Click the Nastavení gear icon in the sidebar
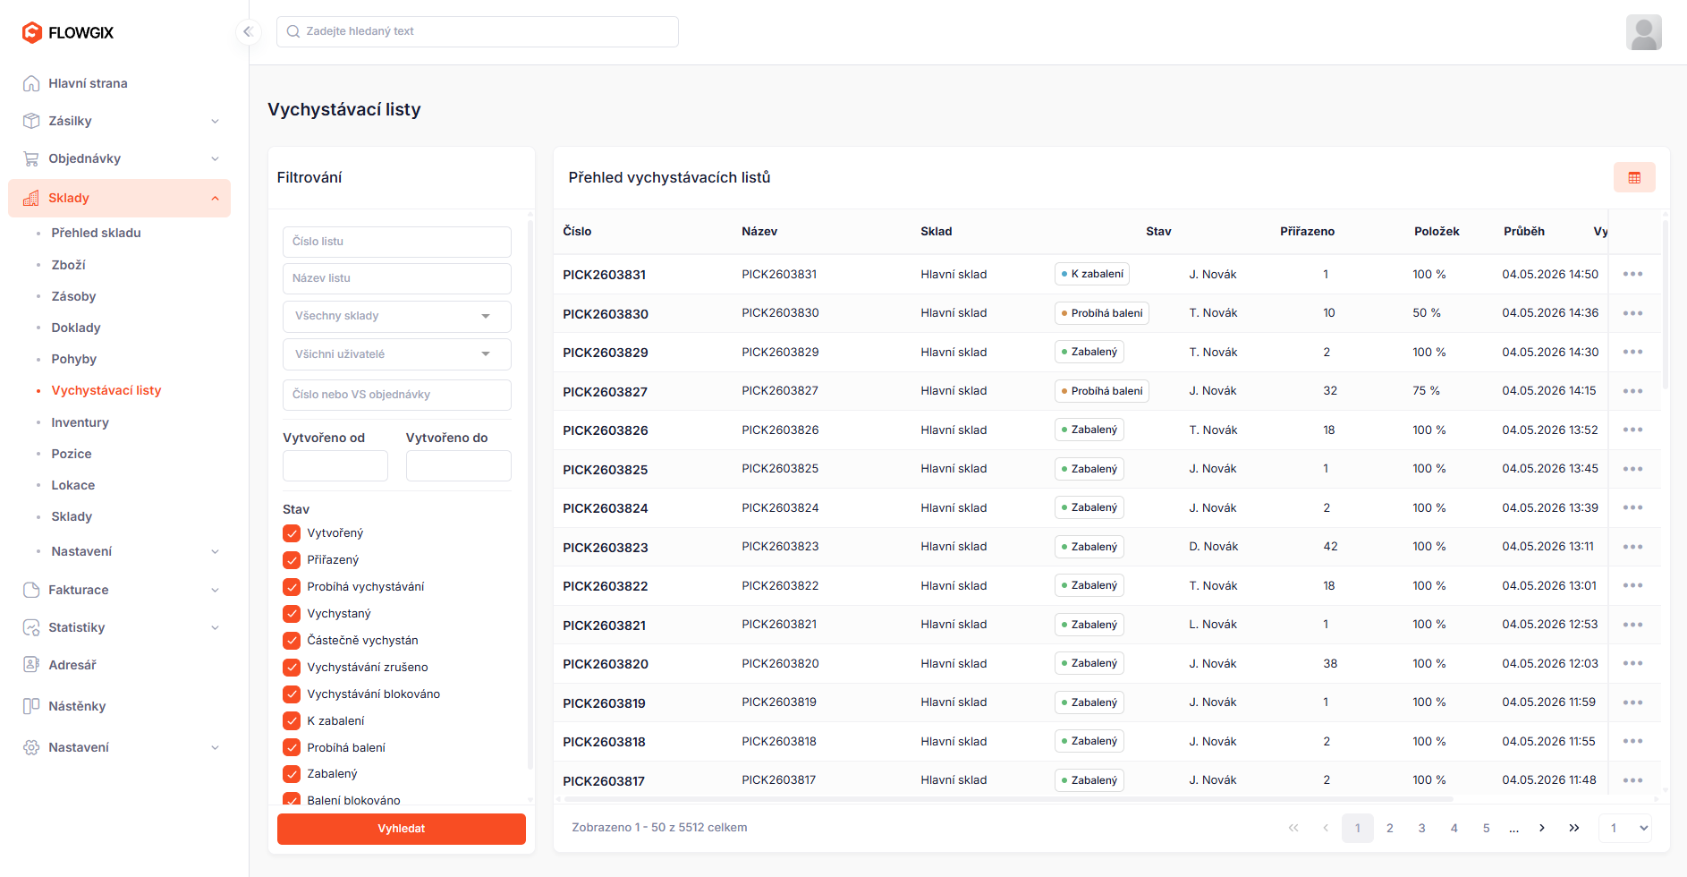1687x877 pixels. [x=31, y=747]
